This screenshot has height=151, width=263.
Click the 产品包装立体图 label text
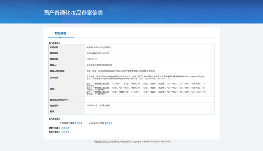96,123
